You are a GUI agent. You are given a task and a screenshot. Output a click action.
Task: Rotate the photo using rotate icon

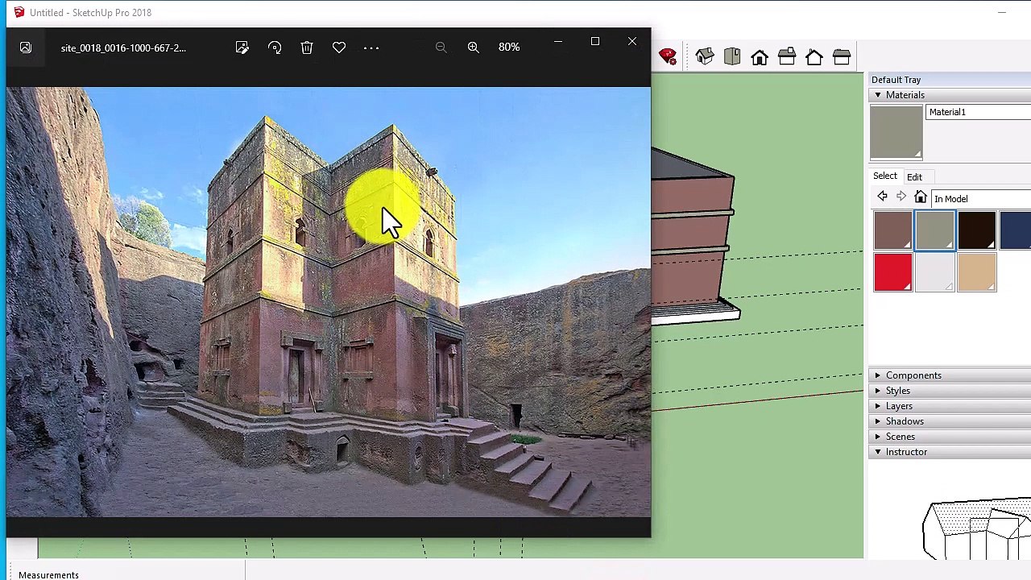[275, 48]
